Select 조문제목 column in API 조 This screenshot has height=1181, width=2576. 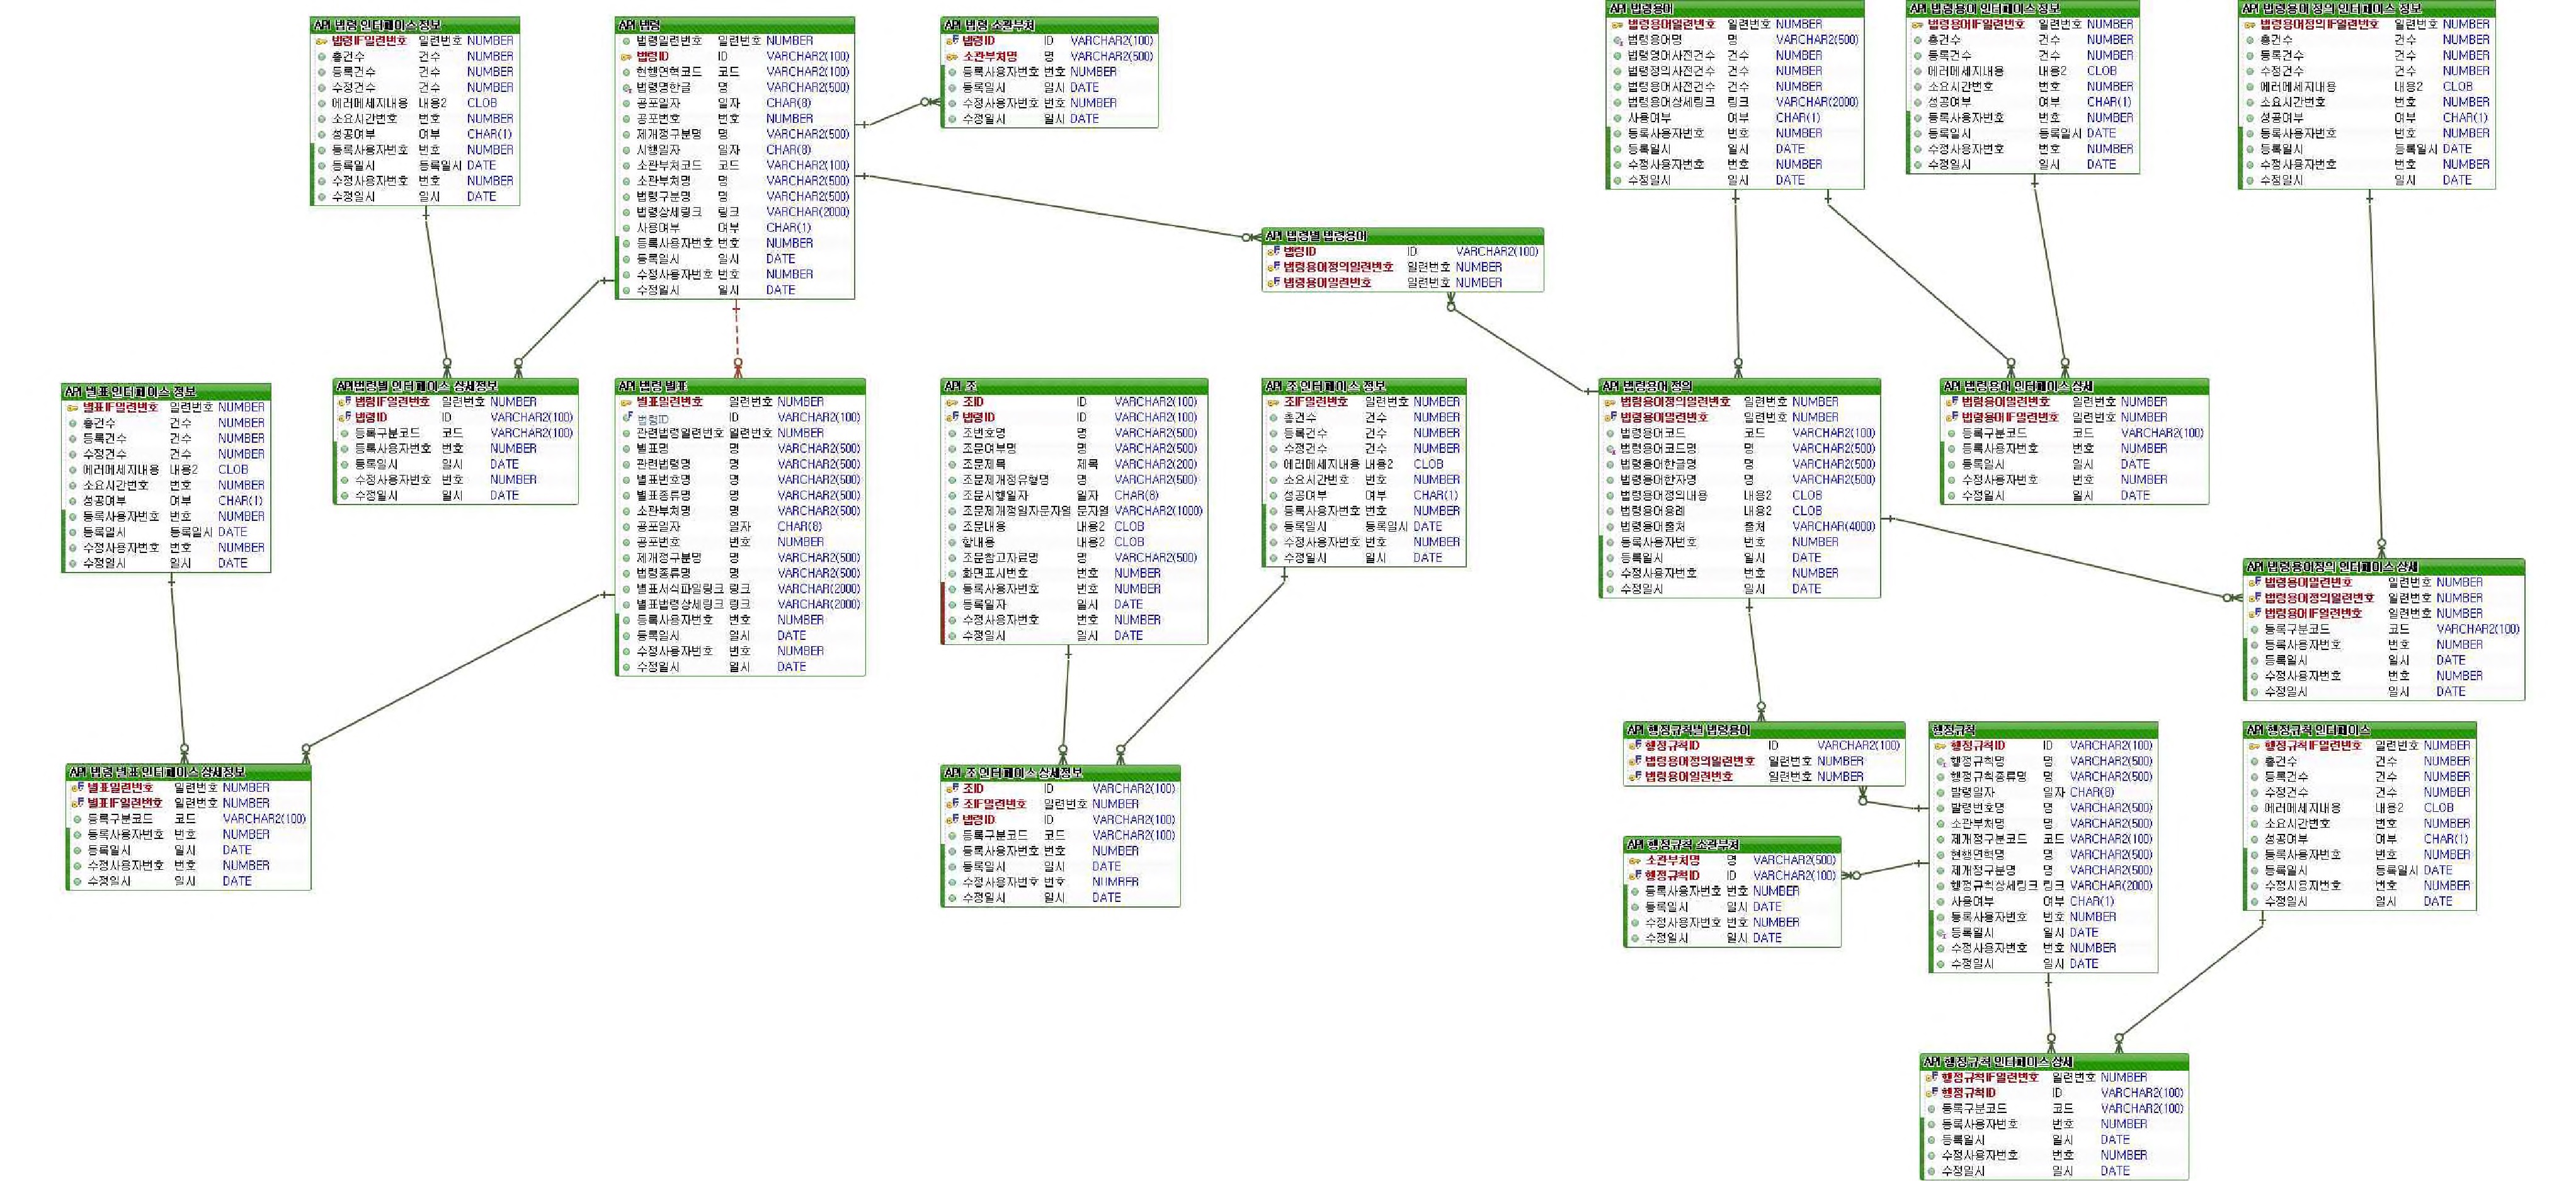pyautogui.click(x=1075, y=464)
